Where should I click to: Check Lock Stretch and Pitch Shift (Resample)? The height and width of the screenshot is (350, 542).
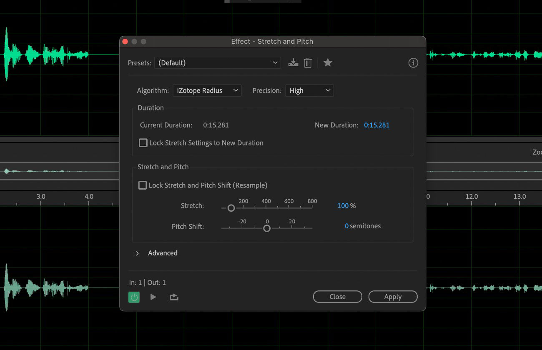(x=142, y=185)
